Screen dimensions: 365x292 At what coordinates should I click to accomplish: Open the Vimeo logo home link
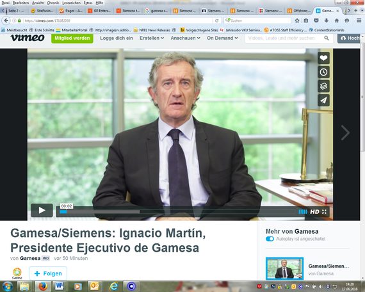[x=28, y=38]
